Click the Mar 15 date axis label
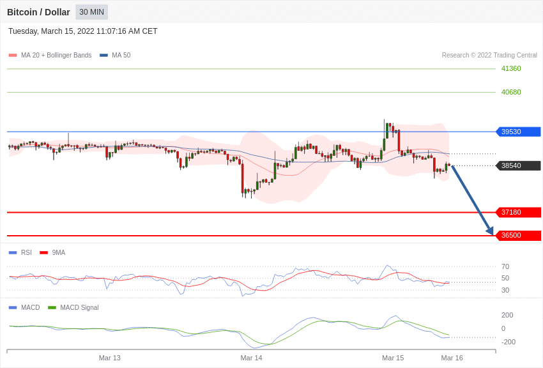The image size is (543, 368). point(393,358)
